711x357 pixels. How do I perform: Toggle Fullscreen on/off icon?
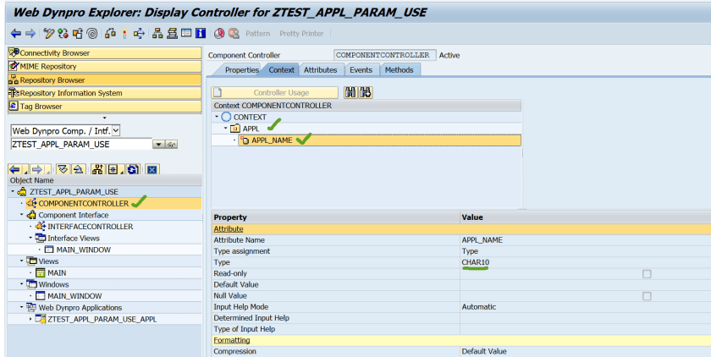click(186, 34)
